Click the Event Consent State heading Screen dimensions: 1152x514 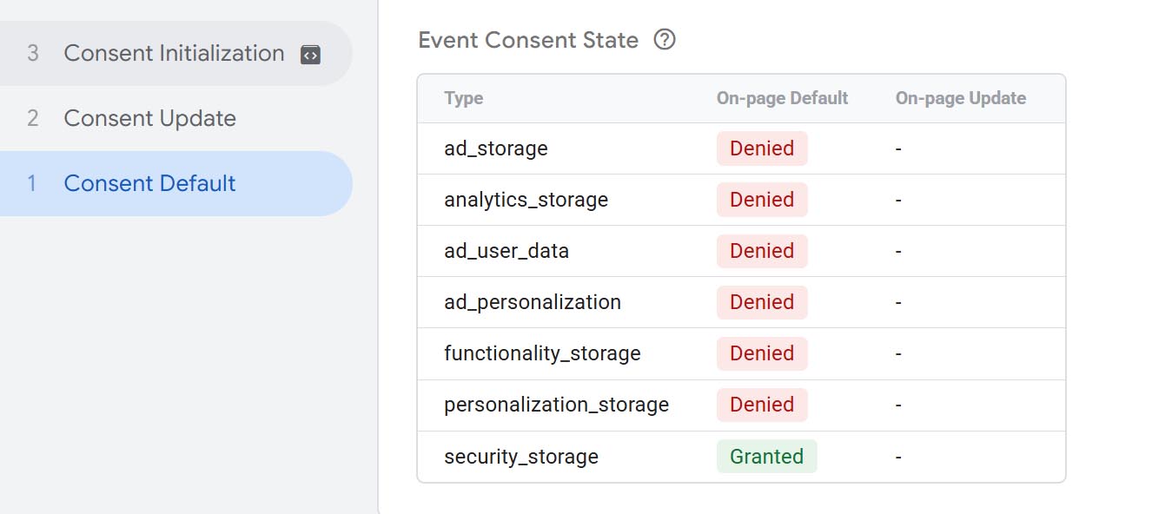(528, 40)
